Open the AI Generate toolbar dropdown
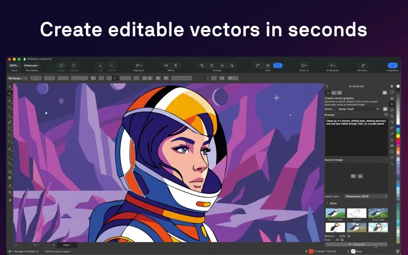This screenshot has width=408, height=255. (333, 66)
